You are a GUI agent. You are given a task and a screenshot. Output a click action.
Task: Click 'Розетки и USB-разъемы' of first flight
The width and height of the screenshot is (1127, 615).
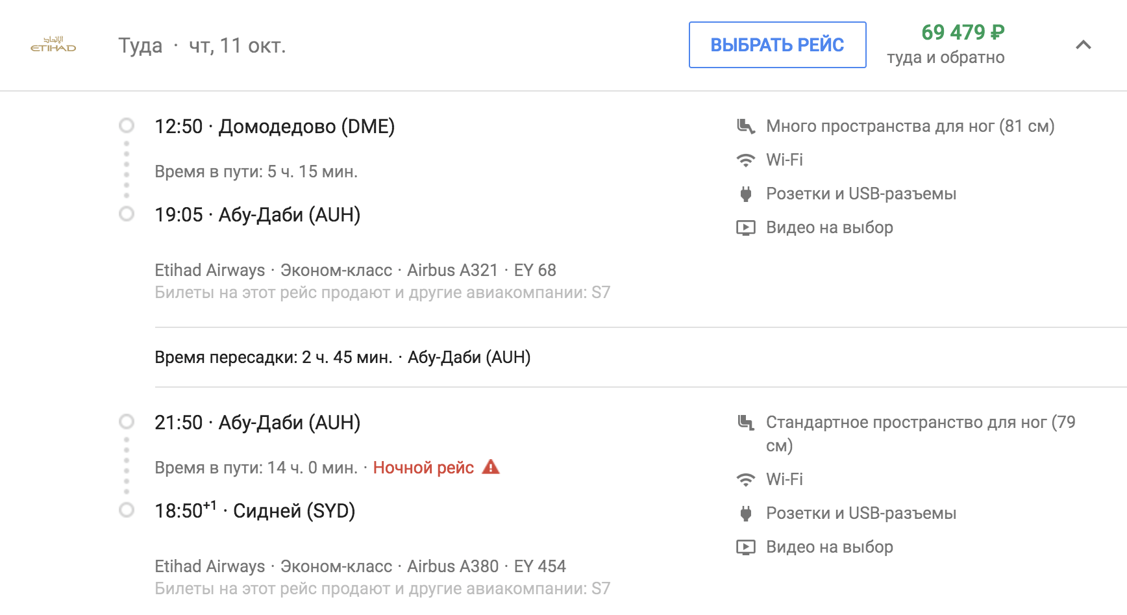point(861,194)
